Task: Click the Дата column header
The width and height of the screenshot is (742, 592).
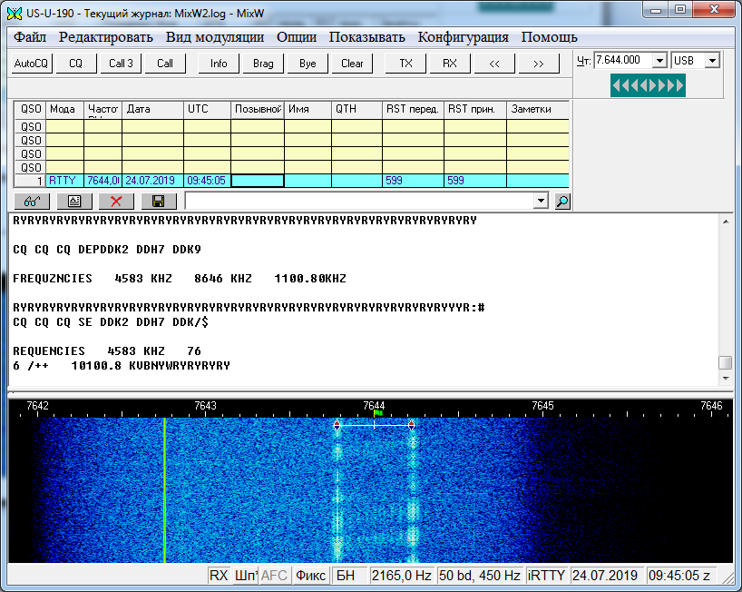Action: (153, 109)
